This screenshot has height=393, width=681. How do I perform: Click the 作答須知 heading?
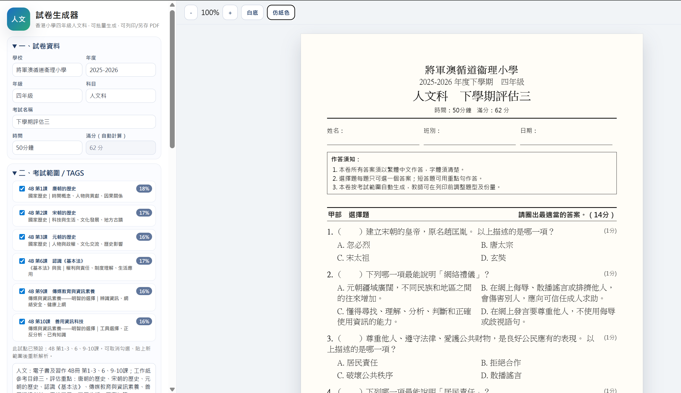[346, 159]
